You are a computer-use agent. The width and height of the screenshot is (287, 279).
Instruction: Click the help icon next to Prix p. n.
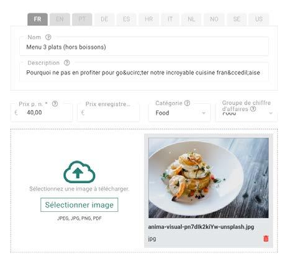55,104
